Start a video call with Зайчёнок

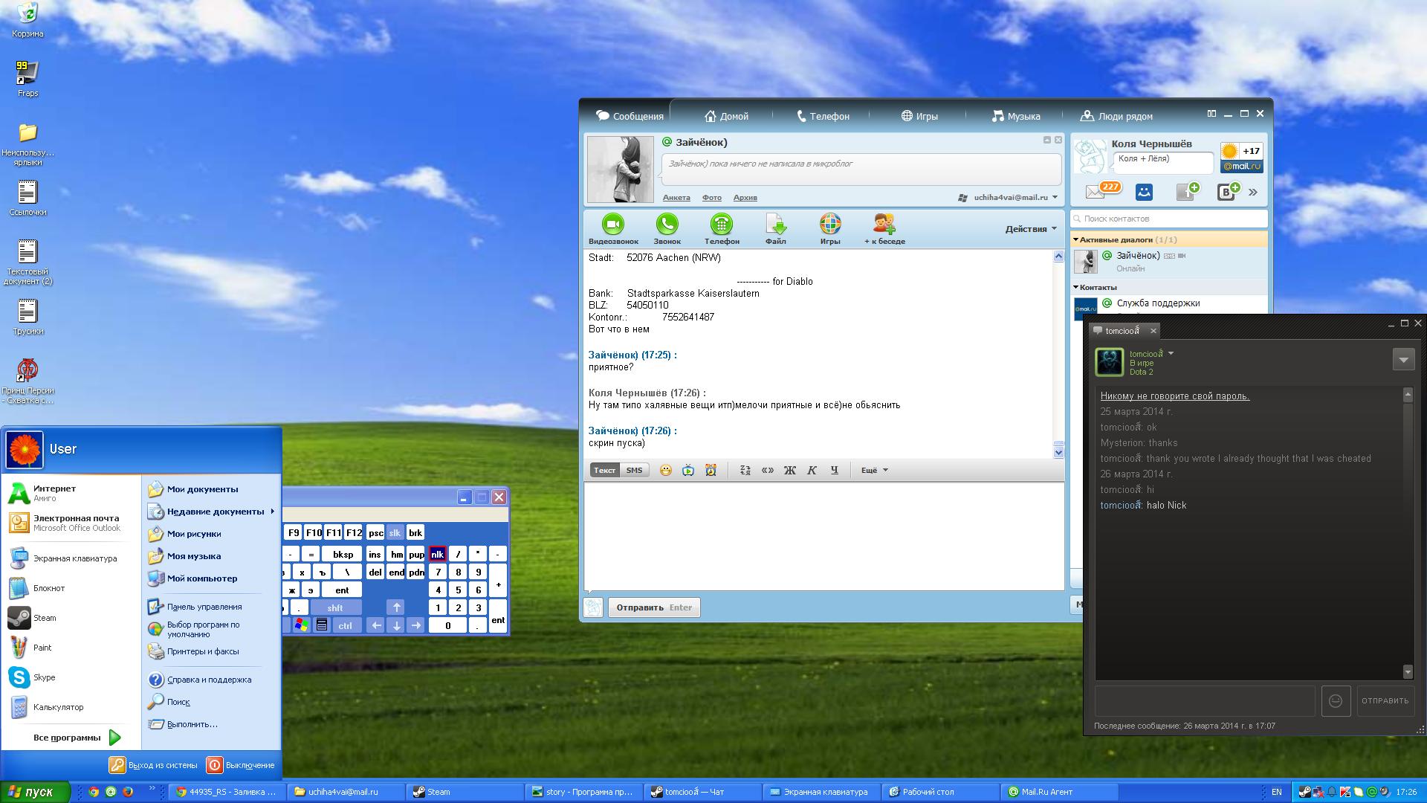click(x=612, y=225)
